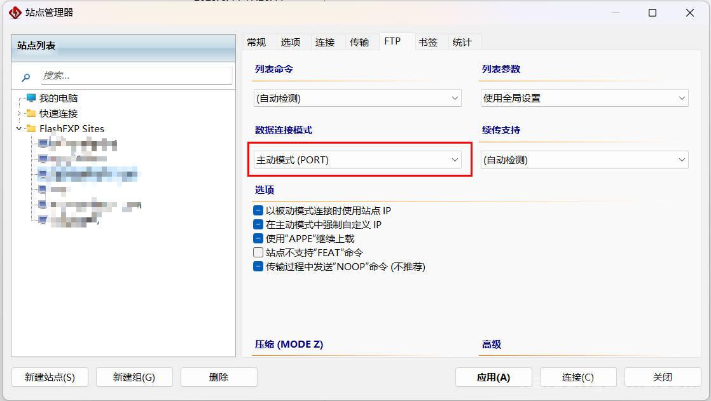Click in the 搜索 search field

137,76
